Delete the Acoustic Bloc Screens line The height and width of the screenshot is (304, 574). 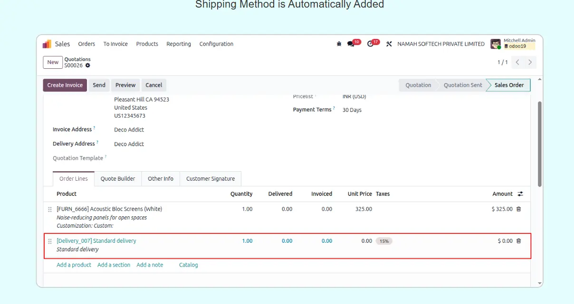point(518,209)
